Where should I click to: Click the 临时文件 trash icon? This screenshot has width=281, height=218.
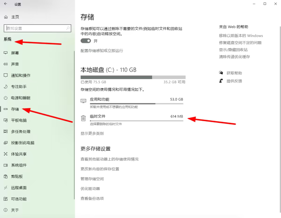[x=83, y=118]
